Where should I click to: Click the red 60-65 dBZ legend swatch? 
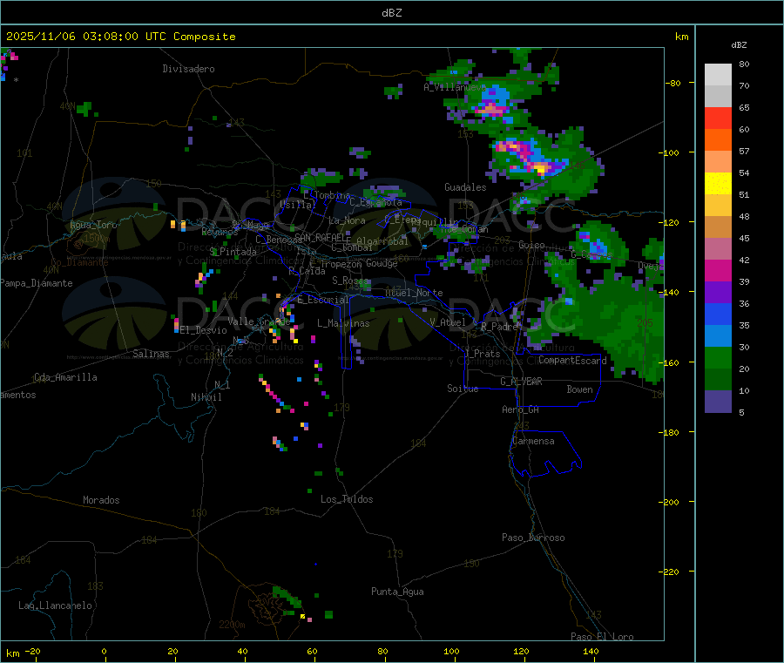pos(718,118)
